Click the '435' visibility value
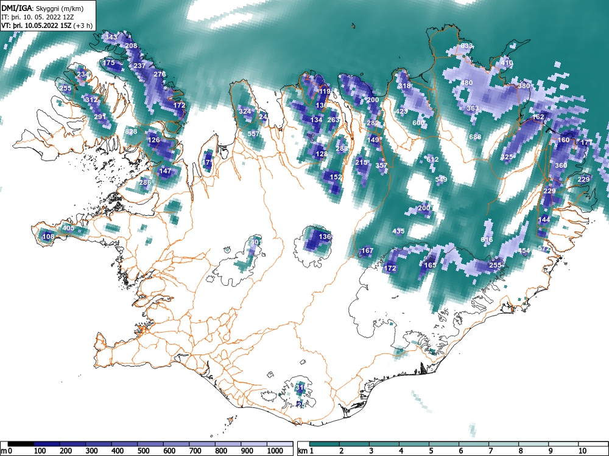The height and width of the screenshot is (456, 609). (x=398, y=231)
